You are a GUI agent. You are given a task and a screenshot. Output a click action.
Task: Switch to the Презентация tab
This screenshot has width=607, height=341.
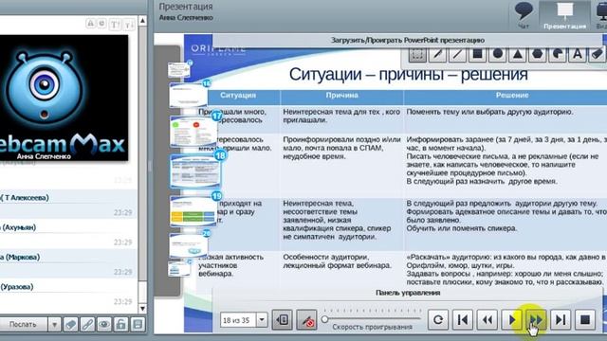point(564,15)
